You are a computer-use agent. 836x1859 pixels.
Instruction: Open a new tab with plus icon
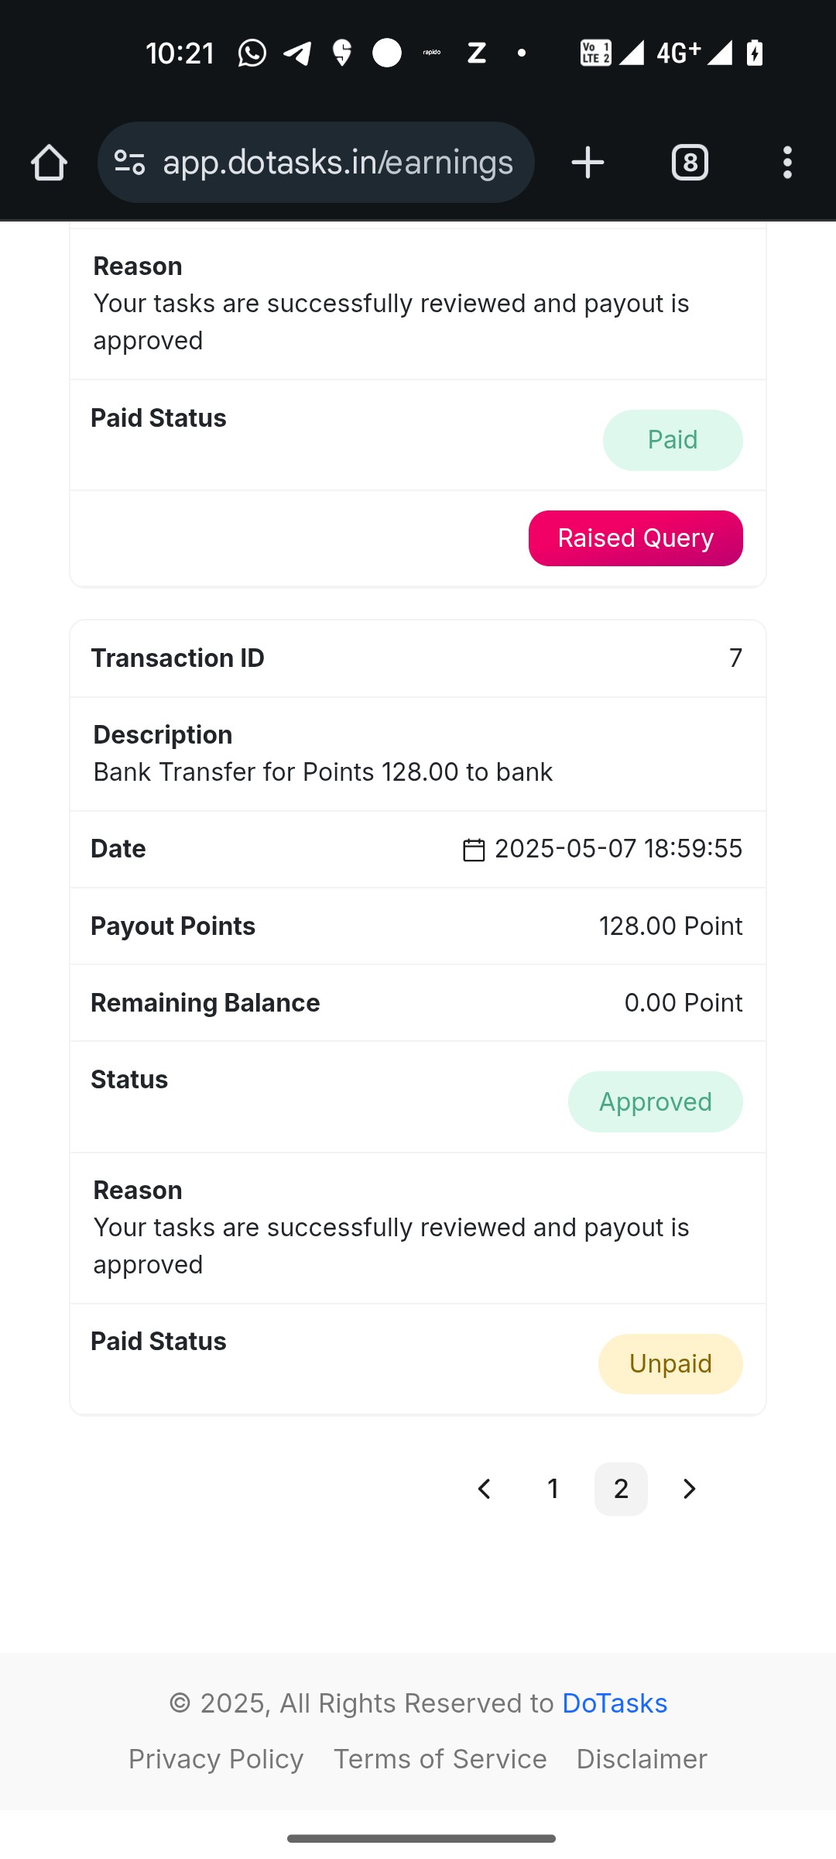pyautogui.click(x=588, y=163)
